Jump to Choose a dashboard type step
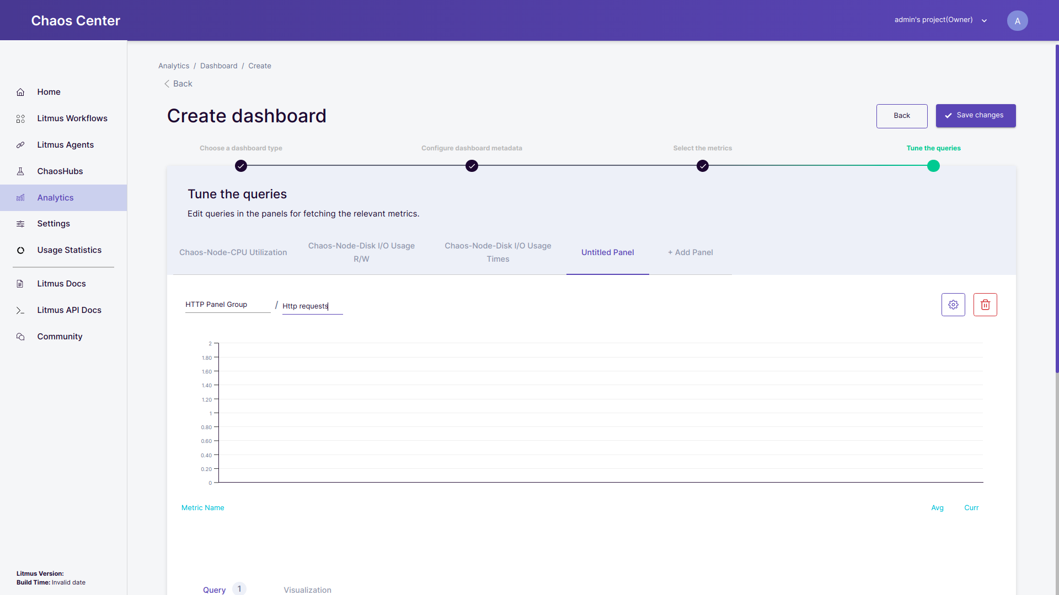 tap(241, 166)
